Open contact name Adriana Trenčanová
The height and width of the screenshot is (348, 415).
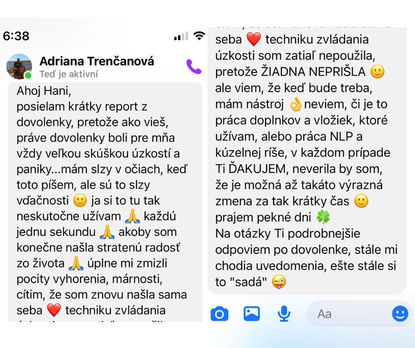coord(97,61)
